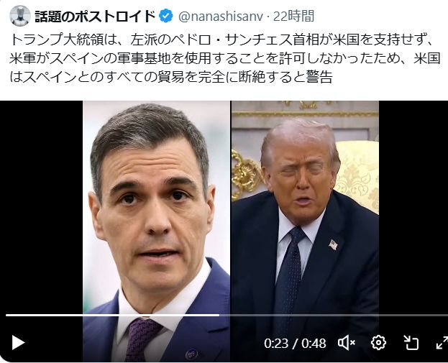Open the poster's profile avatar
The width and height of the screenshot is (448, 363).
coord(19,15)
